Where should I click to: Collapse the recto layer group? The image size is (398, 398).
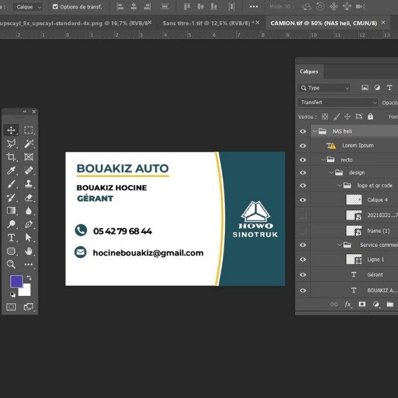tap(324, 160)
